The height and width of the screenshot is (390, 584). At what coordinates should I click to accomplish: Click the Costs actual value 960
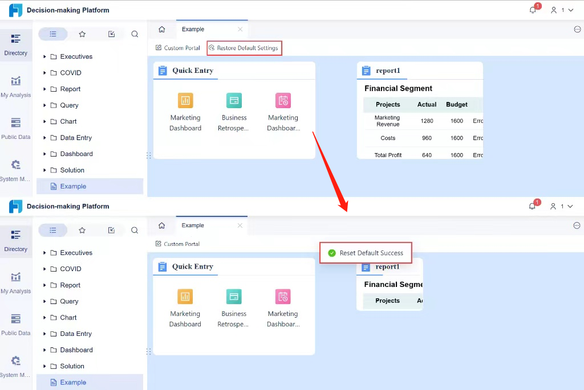(427, 138)
